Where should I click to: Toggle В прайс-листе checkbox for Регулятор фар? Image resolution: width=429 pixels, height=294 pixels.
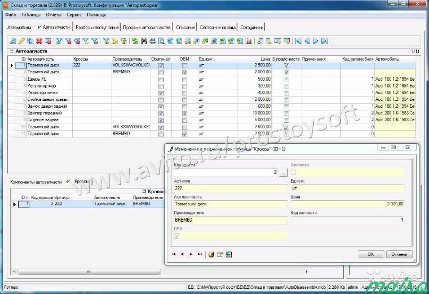point(286,86)
